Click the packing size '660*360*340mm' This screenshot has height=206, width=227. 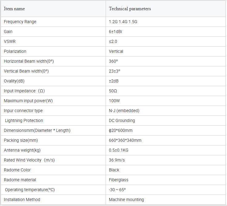coord(125,141)
